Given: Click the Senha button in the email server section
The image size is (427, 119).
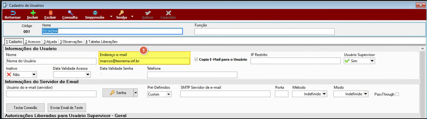Looking at the screenshot, I should [118, 93].
